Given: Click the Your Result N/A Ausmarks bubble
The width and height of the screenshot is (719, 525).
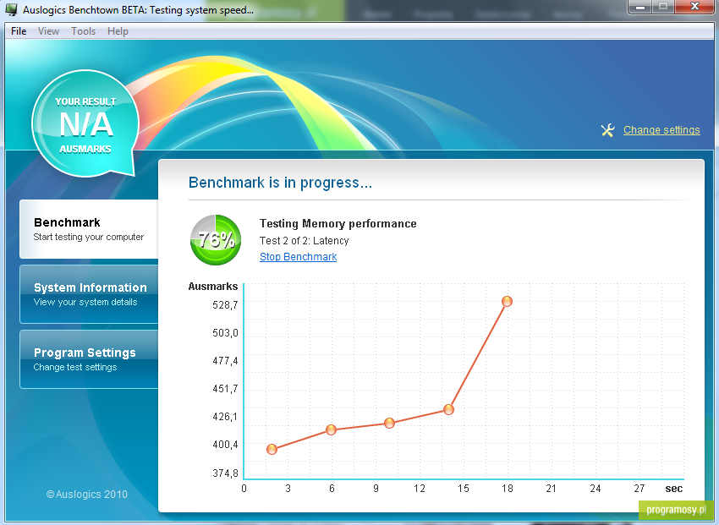Looking at the screenshot, I should click(x=85, y=123).
